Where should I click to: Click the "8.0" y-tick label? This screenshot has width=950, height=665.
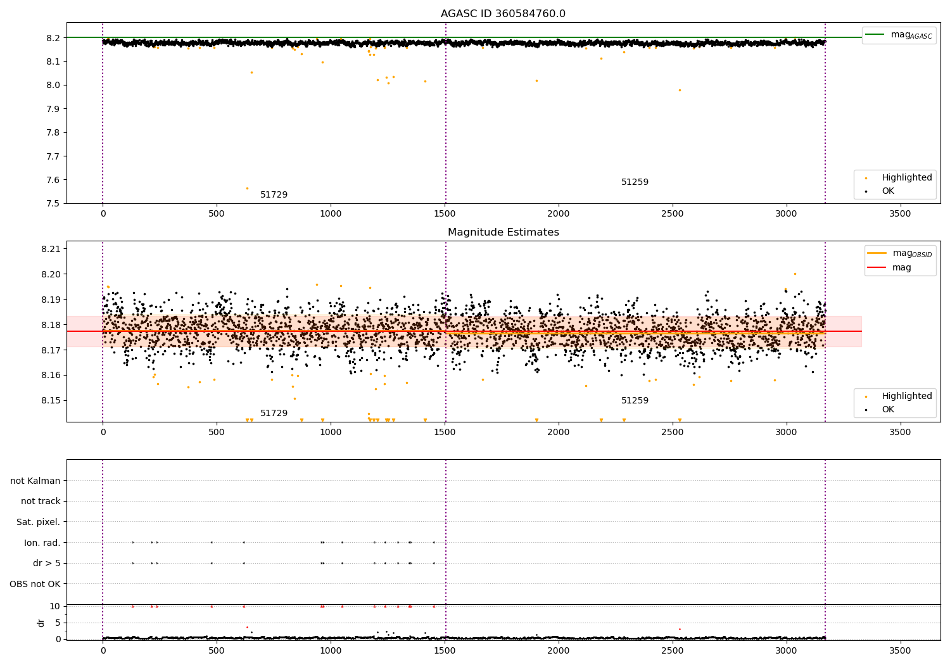point(54,85)
